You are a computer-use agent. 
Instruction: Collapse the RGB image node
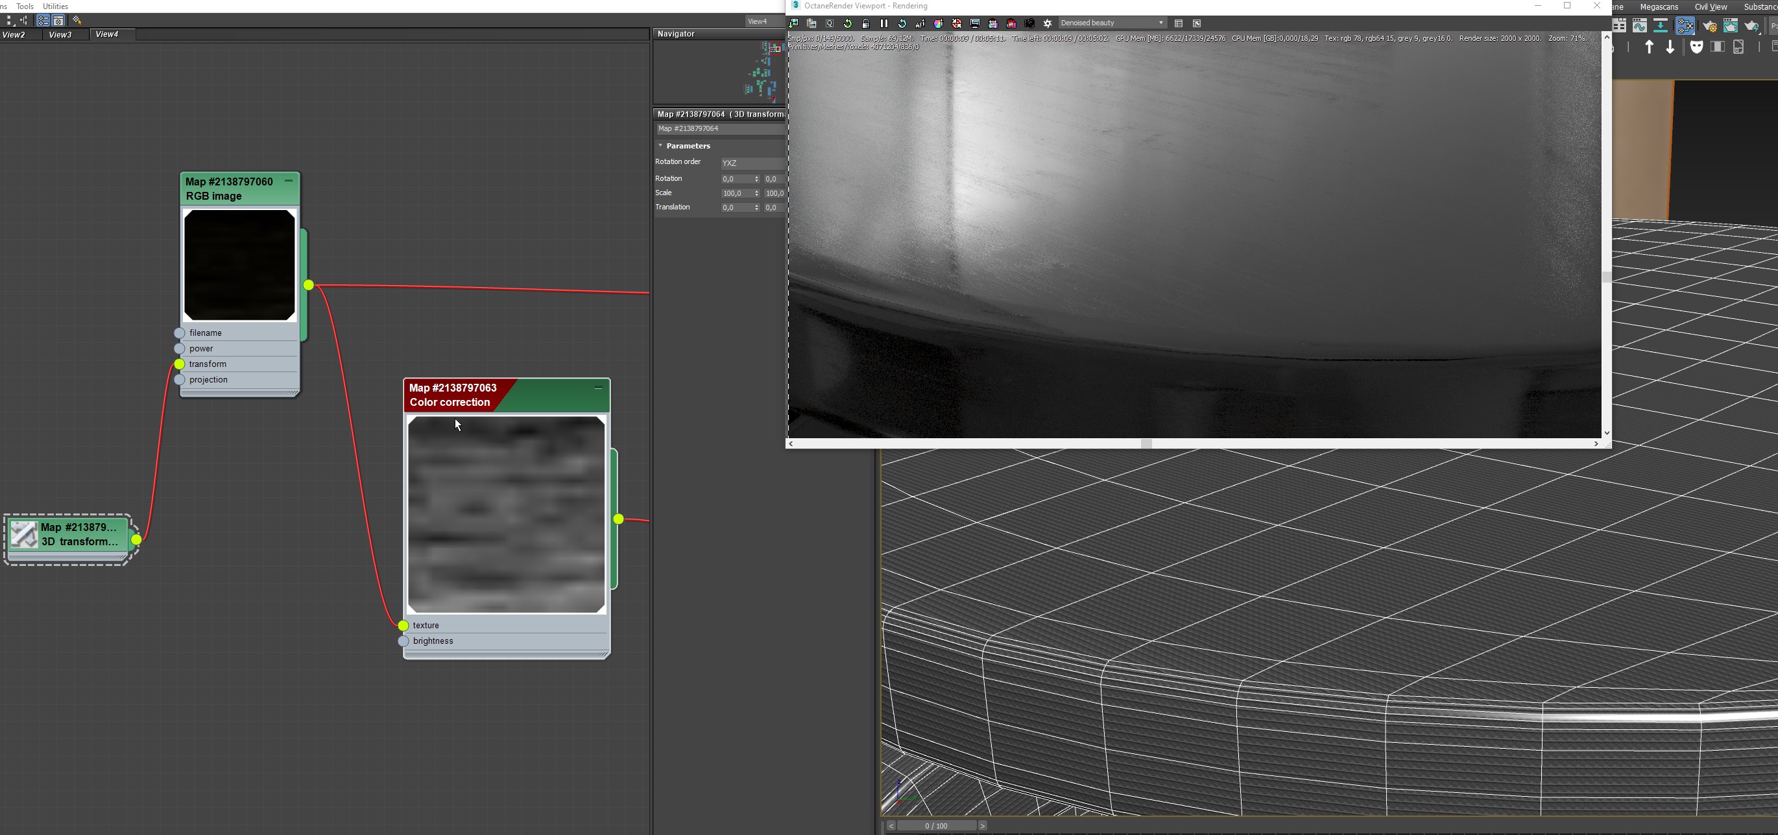coord(289,181)
